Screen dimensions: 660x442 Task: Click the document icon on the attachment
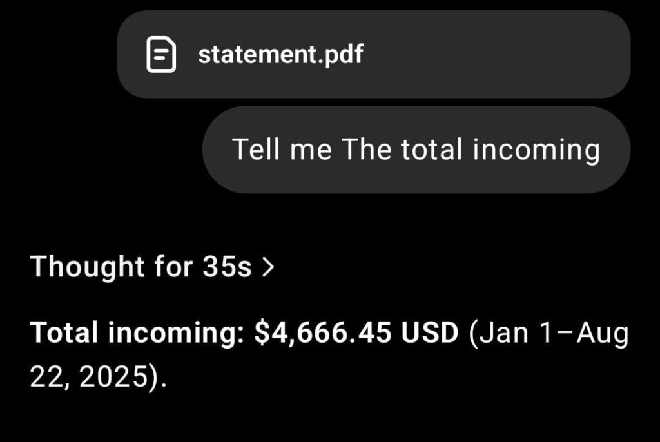pyautogui.click(x=161, y=55)
